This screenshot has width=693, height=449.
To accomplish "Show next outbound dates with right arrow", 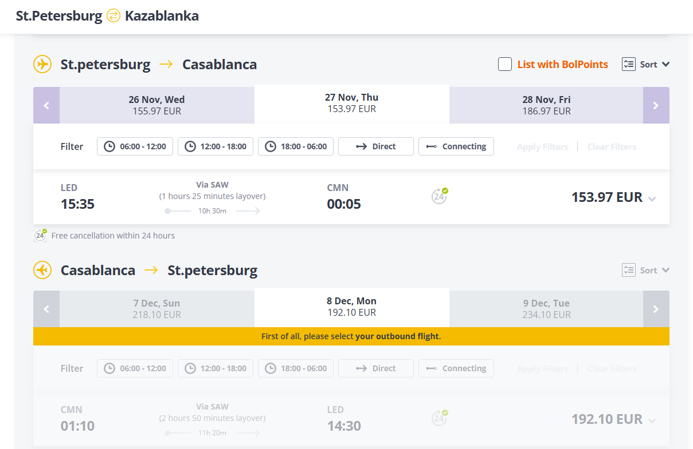I will click(x=656, y=105).
